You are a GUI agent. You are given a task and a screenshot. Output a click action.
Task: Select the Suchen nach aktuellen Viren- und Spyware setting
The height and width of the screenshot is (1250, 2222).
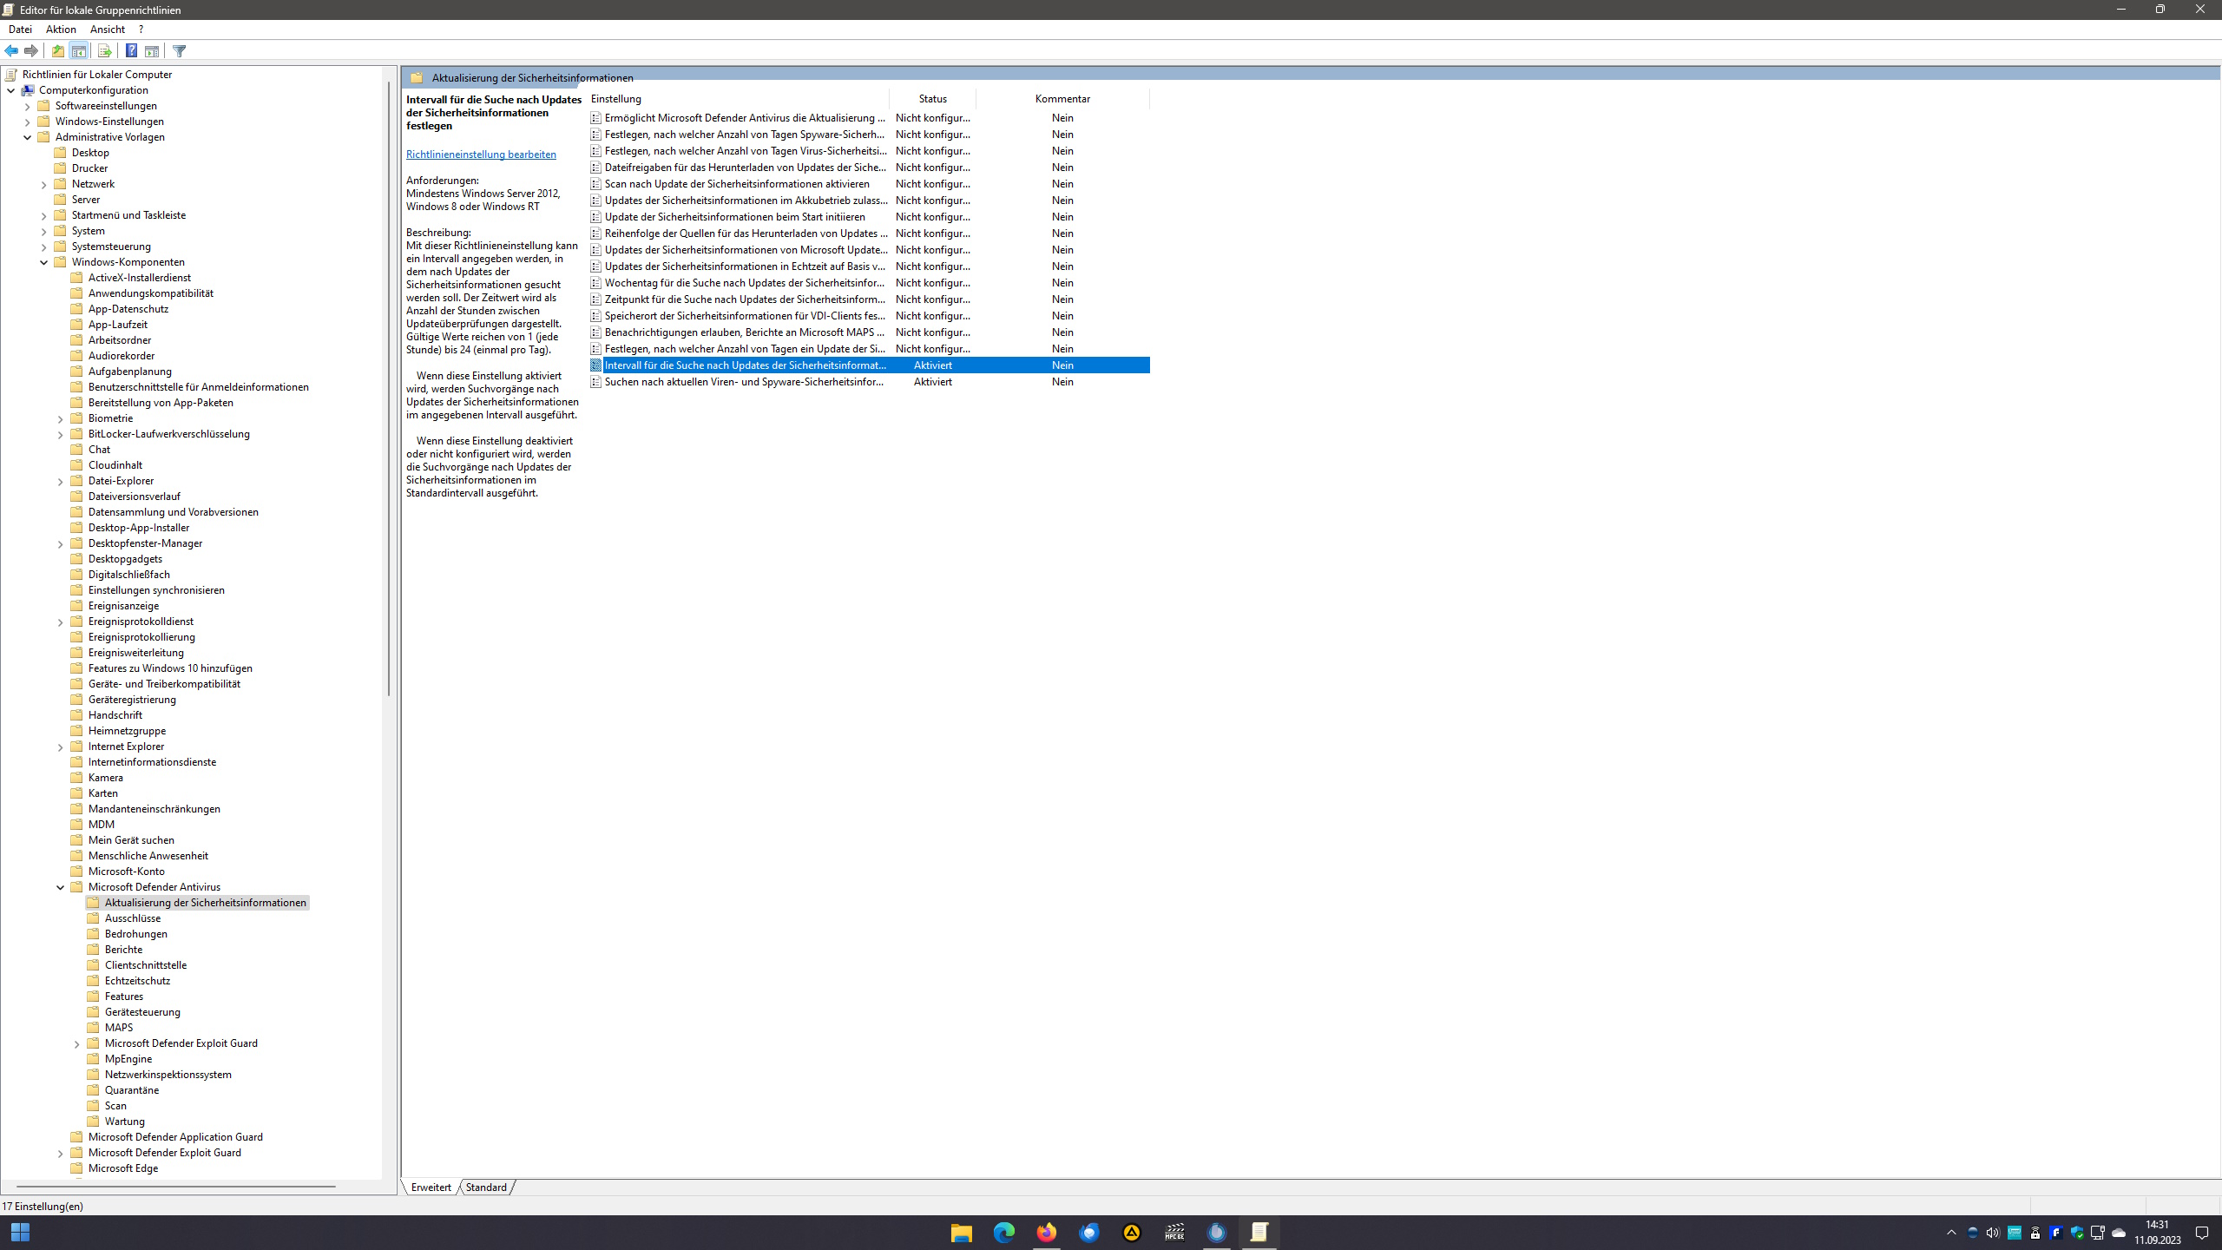(744, 382)
